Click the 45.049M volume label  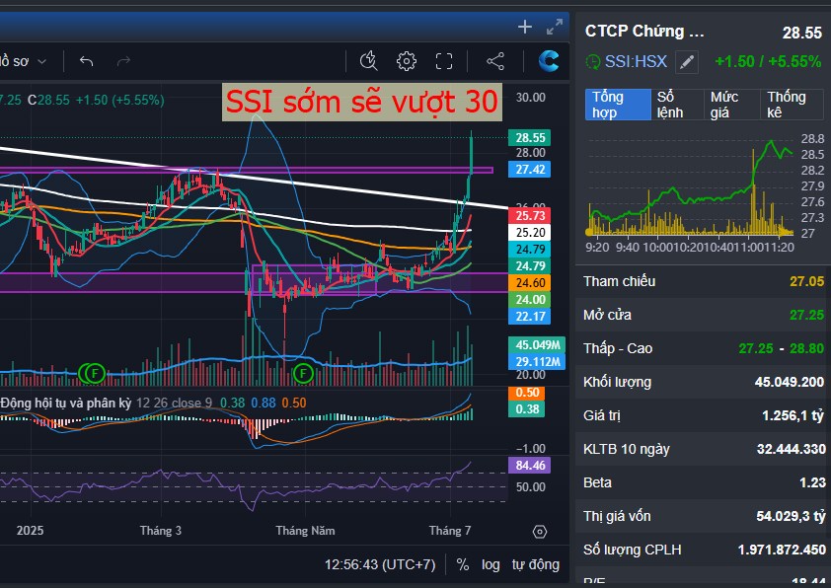pyautogui.click(x=537, y=345)
